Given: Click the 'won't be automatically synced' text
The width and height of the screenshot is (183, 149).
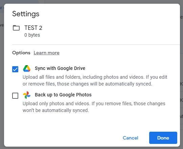Looking at the screenshot, I should point(56,110).
